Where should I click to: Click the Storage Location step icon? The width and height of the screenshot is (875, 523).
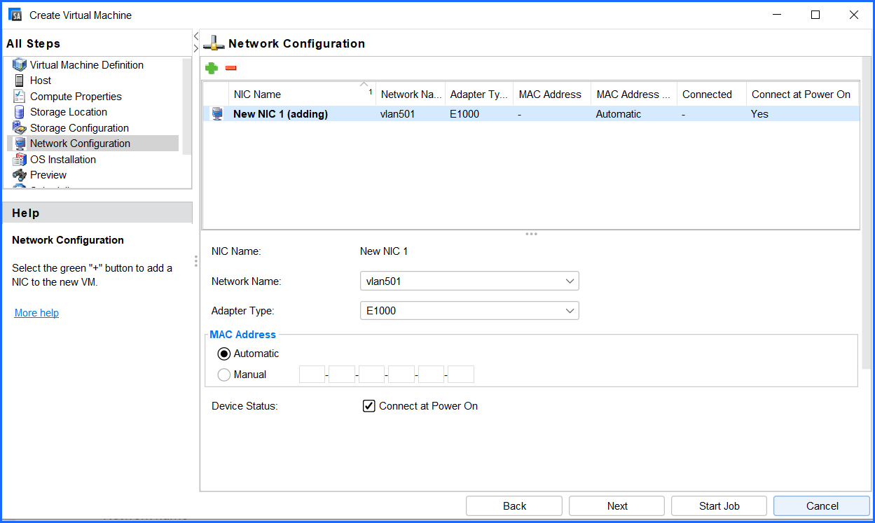[x=20, y=112]
